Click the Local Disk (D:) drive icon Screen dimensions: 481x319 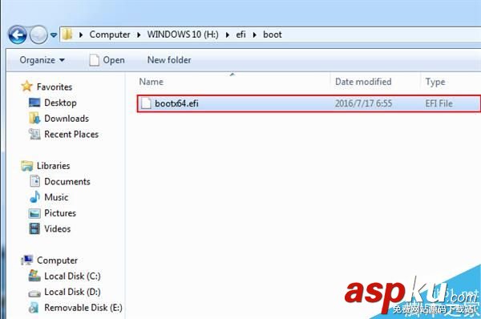click(x=34, y=293)
